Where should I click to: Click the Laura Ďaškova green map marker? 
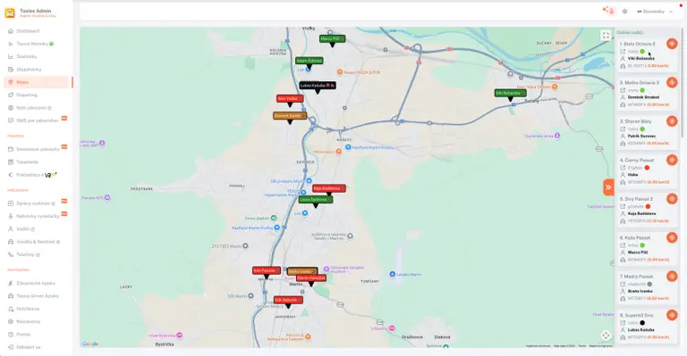pyautogui.click(x=316, y=199)
